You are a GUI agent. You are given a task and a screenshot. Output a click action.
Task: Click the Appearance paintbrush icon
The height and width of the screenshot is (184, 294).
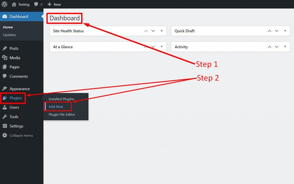(x=5, y=88)
